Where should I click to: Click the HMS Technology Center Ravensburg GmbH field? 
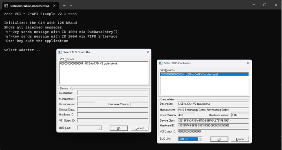pyautogui.click(x=213, y=110)
